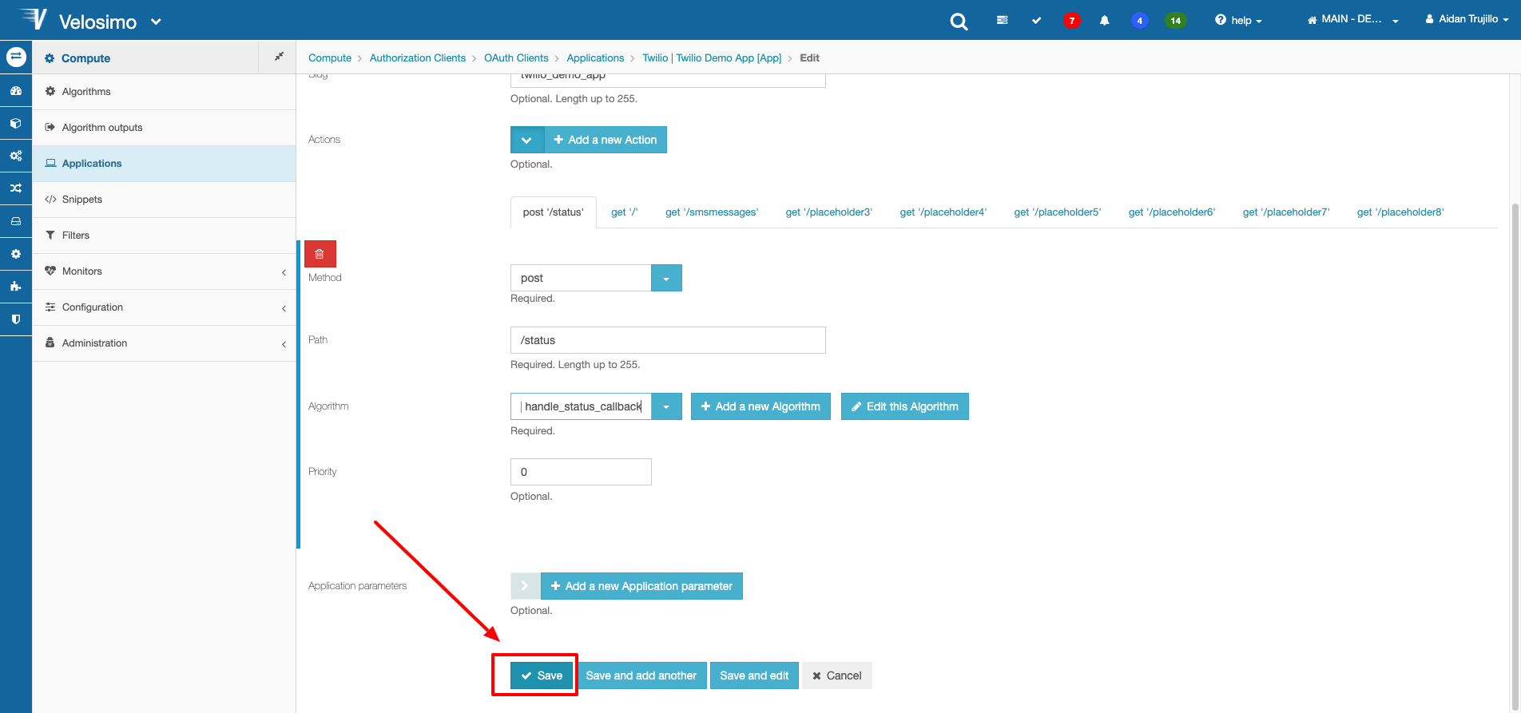Switch to get '/placeholder8' tab

[1400, 212]
